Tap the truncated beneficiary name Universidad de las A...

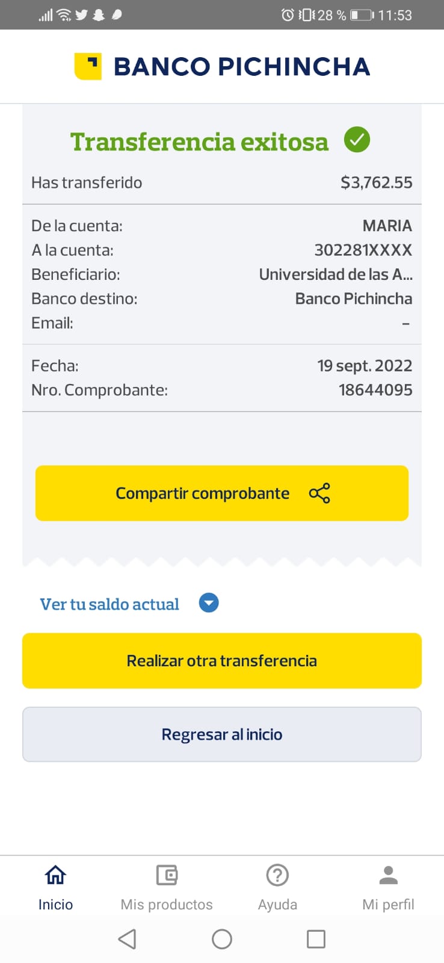coord(336,274)
